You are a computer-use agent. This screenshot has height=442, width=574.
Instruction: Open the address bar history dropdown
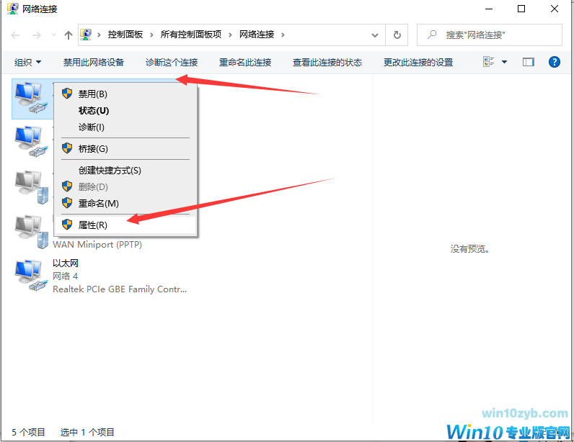[375, 35]
